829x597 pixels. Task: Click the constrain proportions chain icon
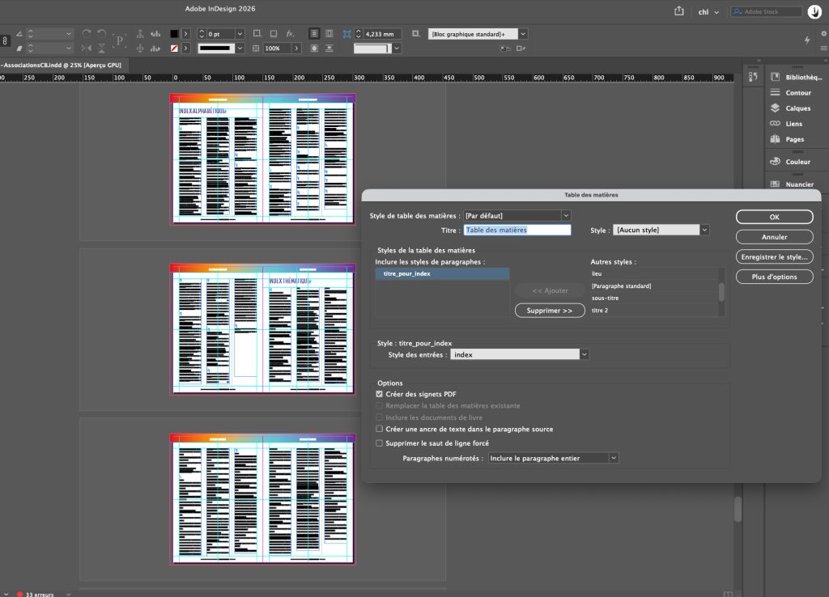click(5, 40)
